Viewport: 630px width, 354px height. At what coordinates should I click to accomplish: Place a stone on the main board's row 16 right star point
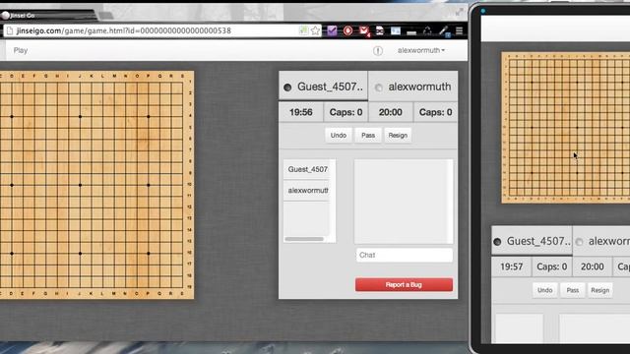149,254
